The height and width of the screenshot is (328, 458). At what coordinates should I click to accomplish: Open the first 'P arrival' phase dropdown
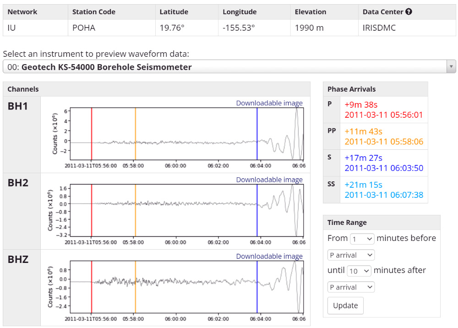pyautogui.click(x=351, y=255)
